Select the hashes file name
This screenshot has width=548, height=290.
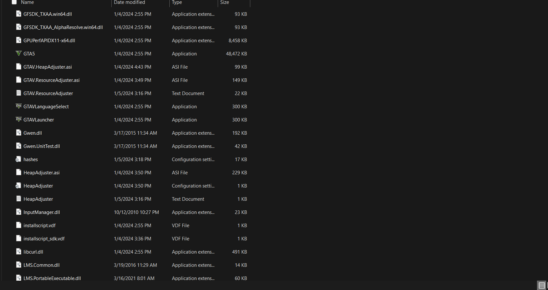[x=31, y=159]
